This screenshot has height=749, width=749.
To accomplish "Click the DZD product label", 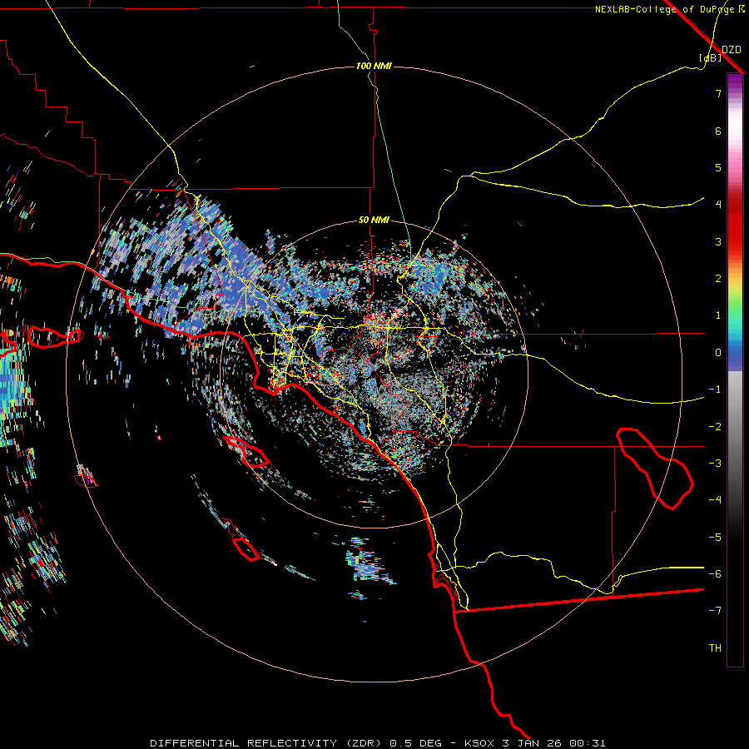I will [731, 50].
